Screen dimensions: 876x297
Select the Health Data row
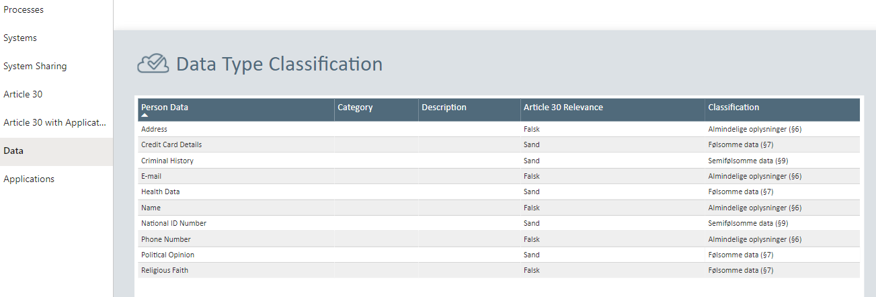(160, 192)
